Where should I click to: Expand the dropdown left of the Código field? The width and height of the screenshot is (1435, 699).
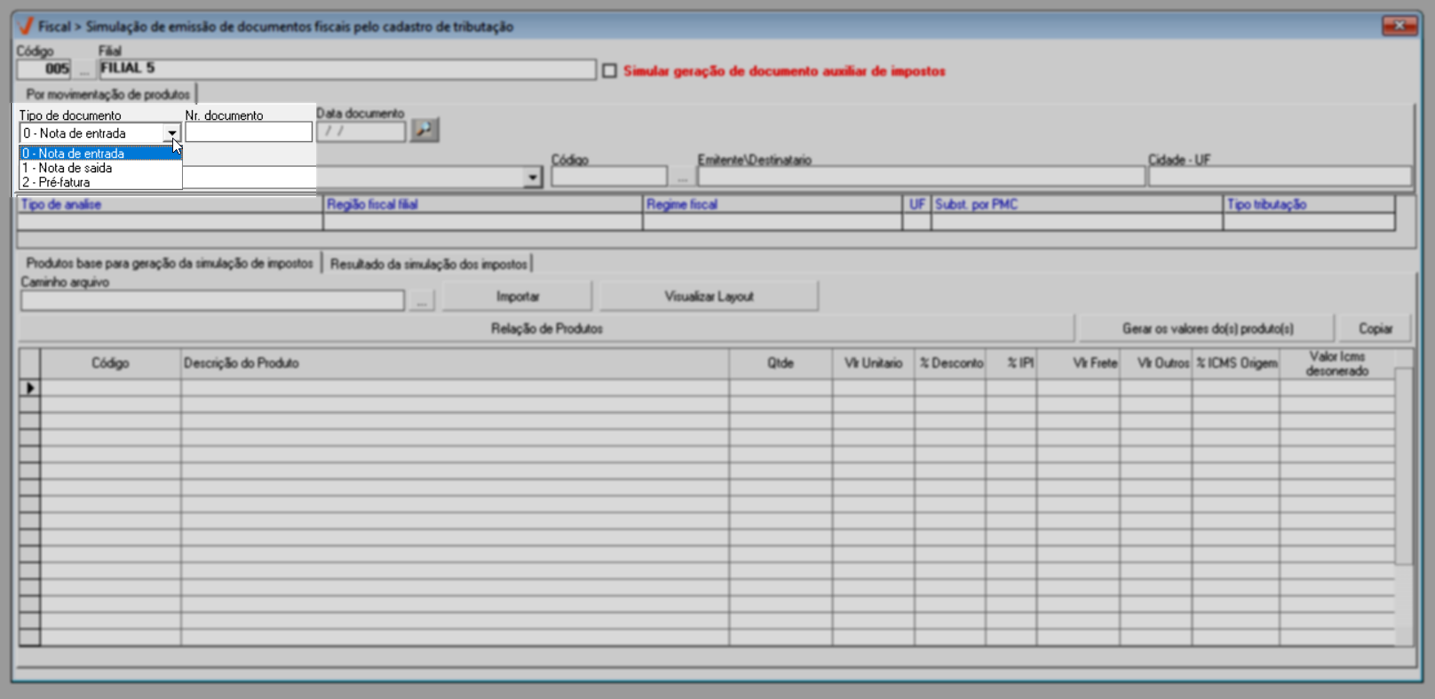pyautogui.click(x=533, y=177)
